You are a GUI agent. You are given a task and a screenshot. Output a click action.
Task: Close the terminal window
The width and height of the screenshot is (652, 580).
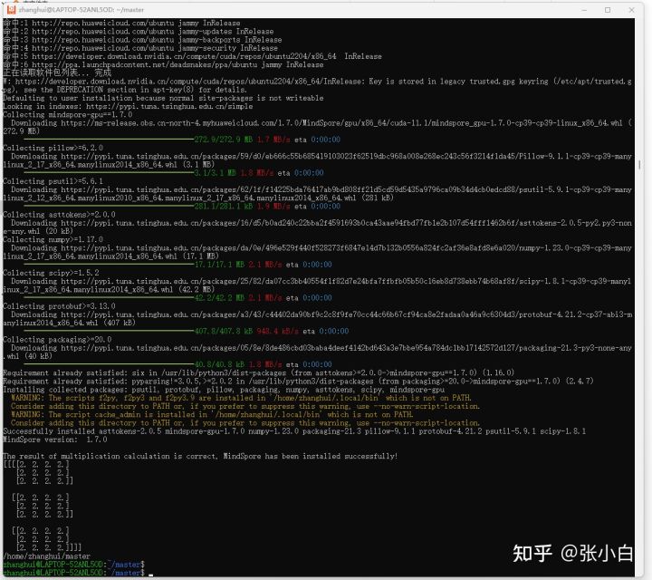point(632,10)
